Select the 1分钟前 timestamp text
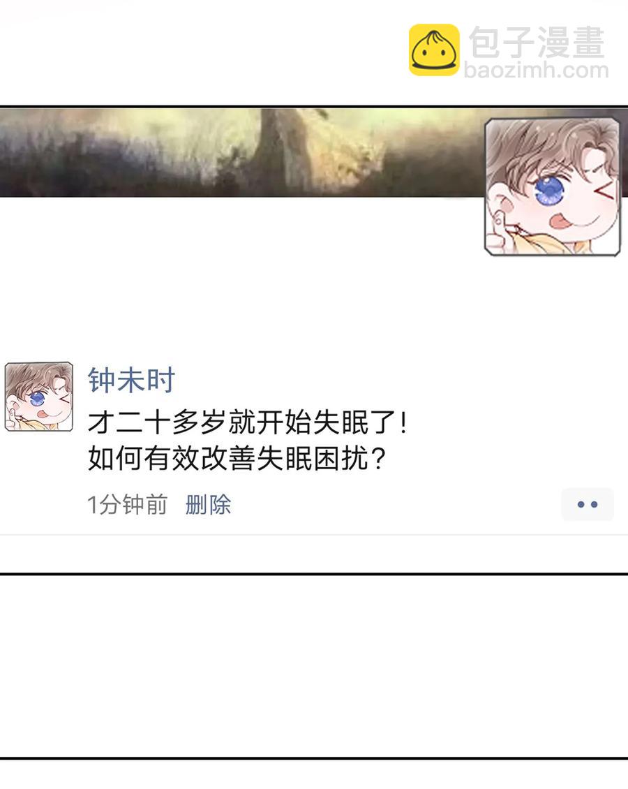 tap(127, 504)
